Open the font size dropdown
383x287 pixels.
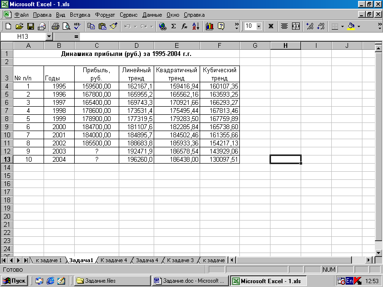[x=259, y=26]
